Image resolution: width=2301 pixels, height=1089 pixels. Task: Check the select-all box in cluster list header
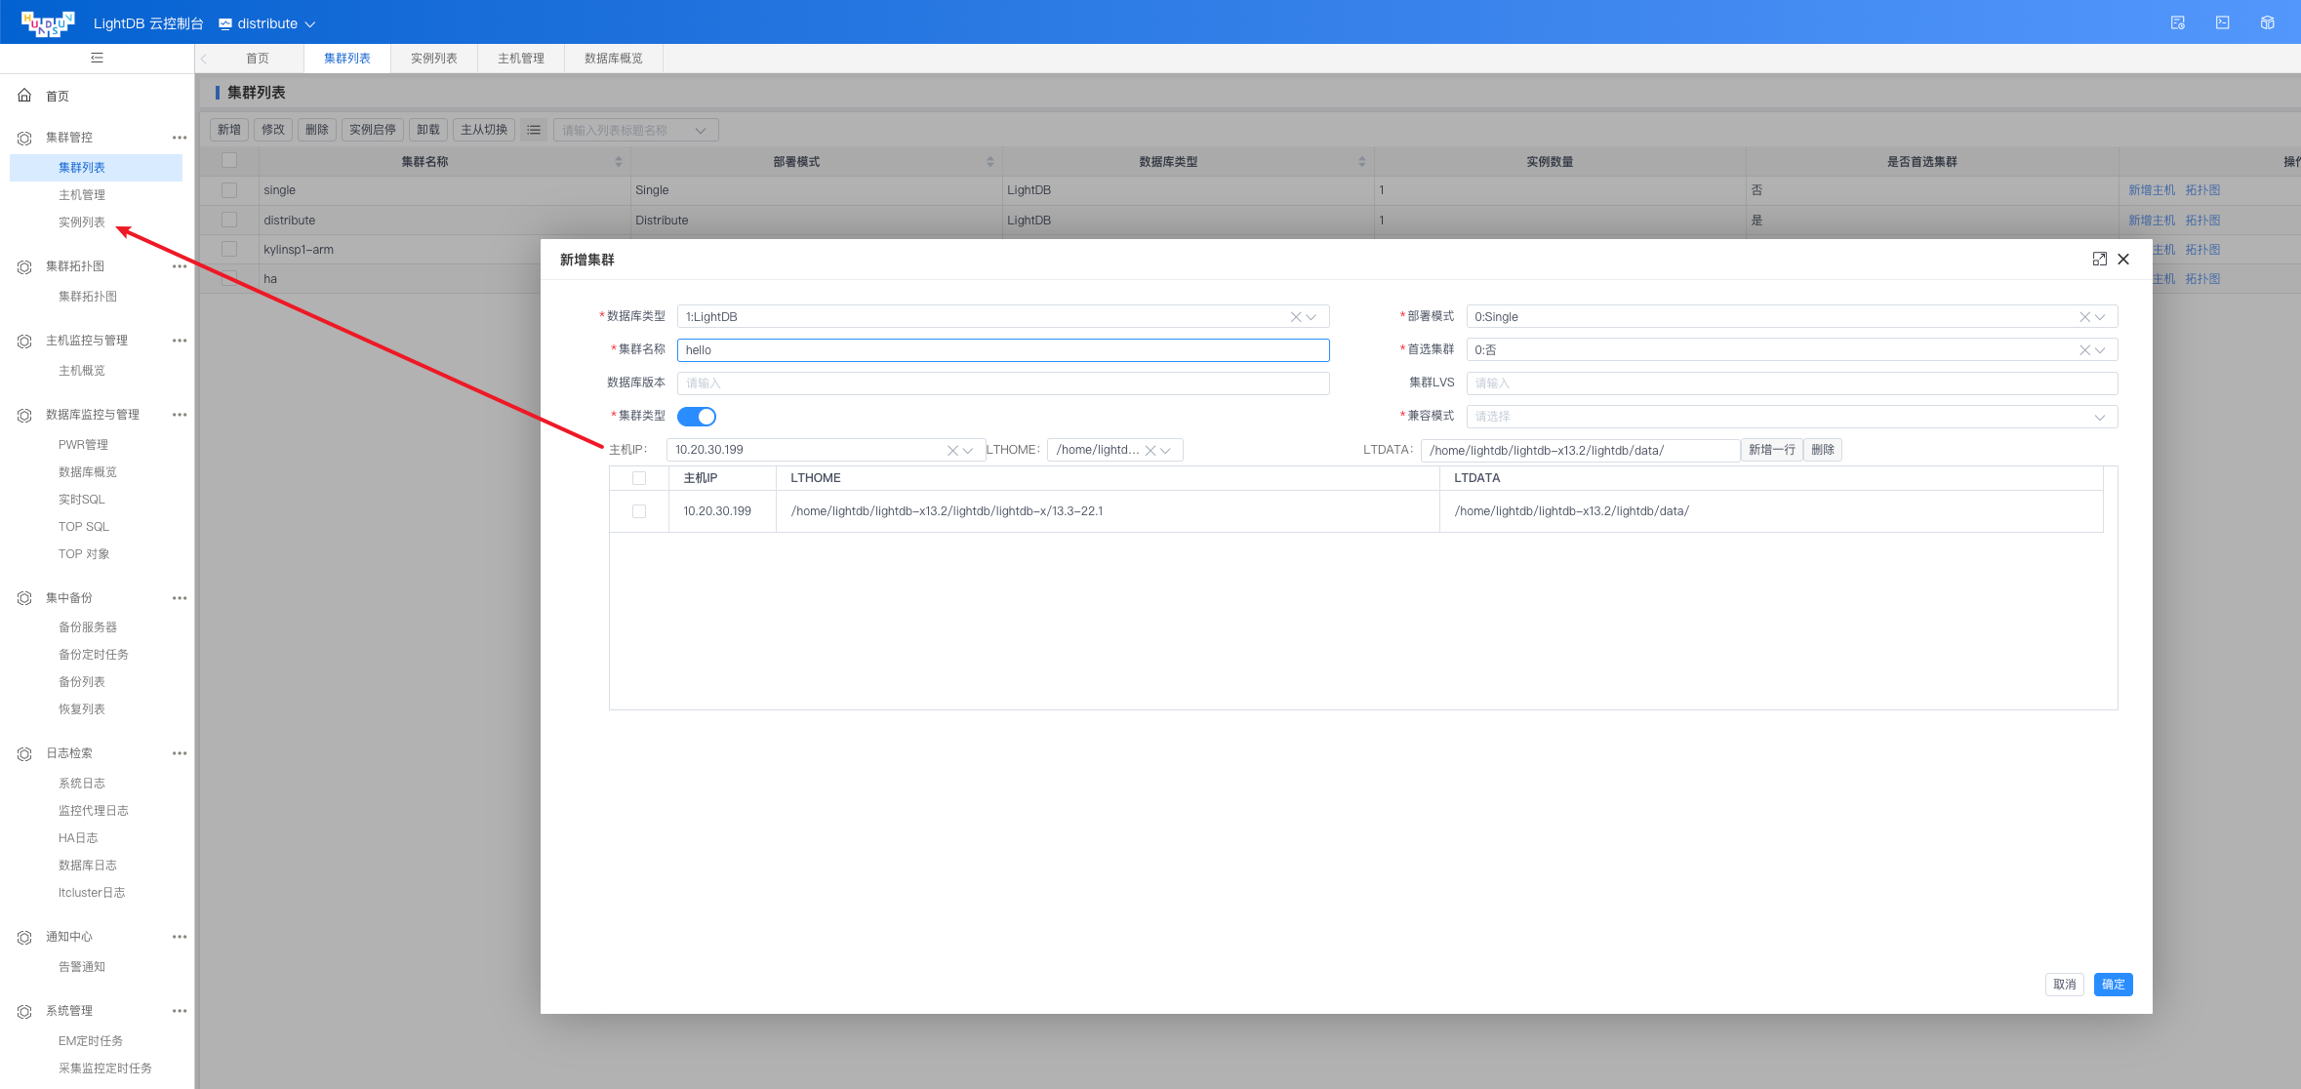click(229, 161)
